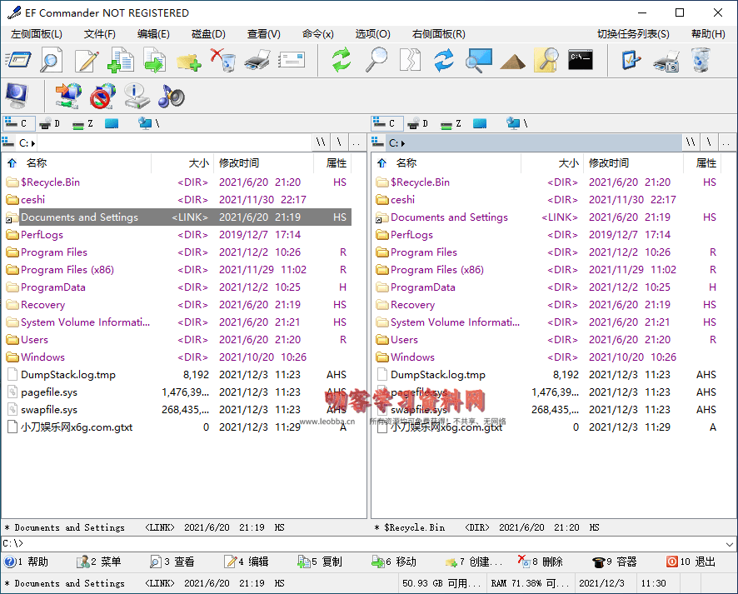Open the 编辑(E) menu

click(x=153, y=34)
